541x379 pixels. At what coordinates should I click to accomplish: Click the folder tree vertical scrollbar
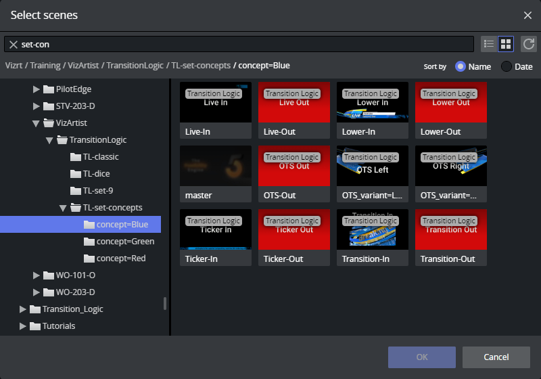(x=165, y=303)
